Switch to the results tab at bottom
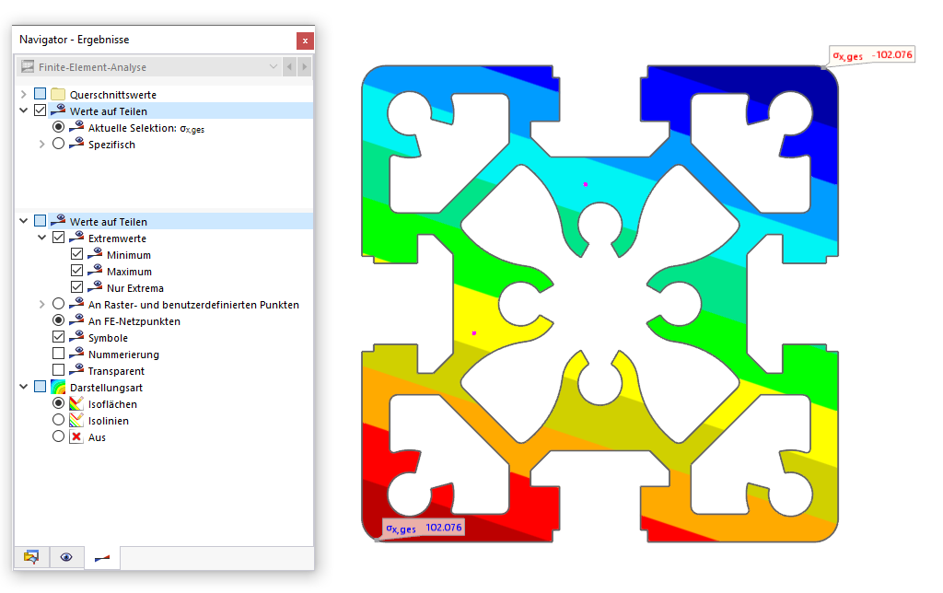 click(102, 558)
